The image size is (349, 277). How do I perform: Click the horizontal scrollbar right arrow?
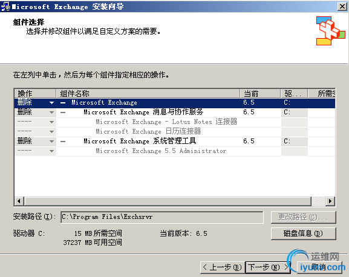[x=330, y=201]
